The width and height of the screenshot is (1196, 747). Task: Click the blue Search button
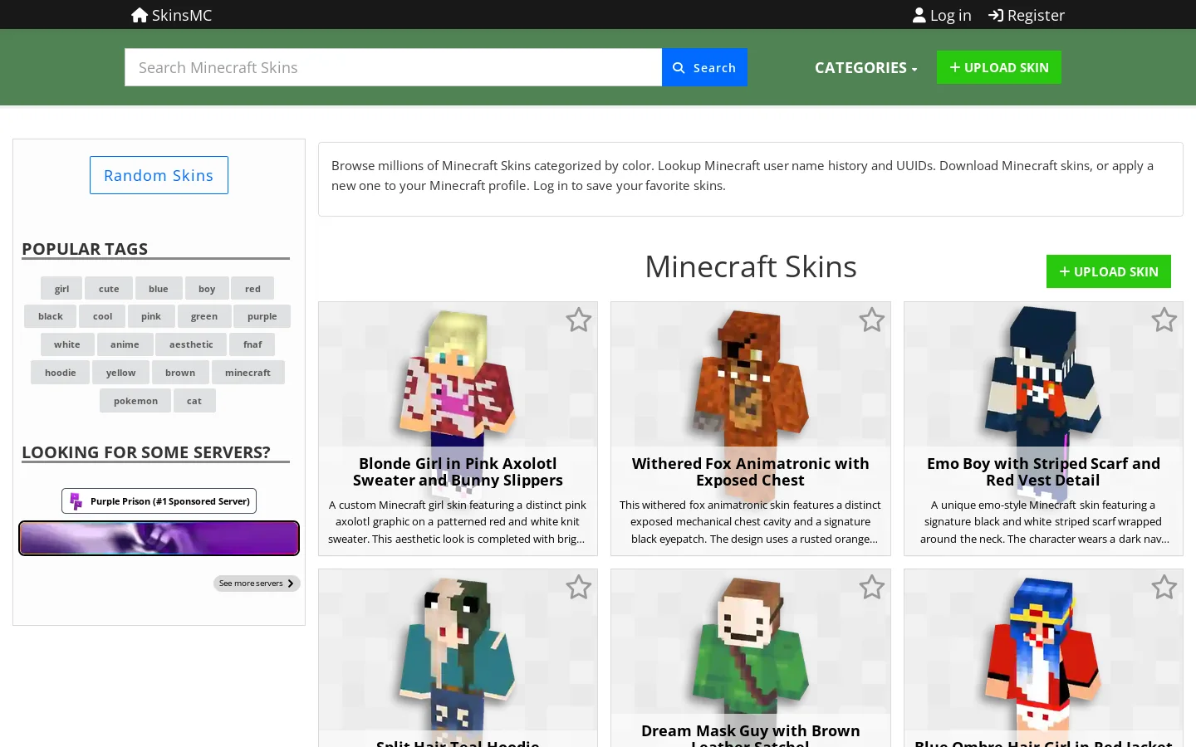[704, 67]
